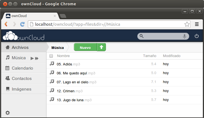Open the Nuevo button menu

click(x=85, y=47)
